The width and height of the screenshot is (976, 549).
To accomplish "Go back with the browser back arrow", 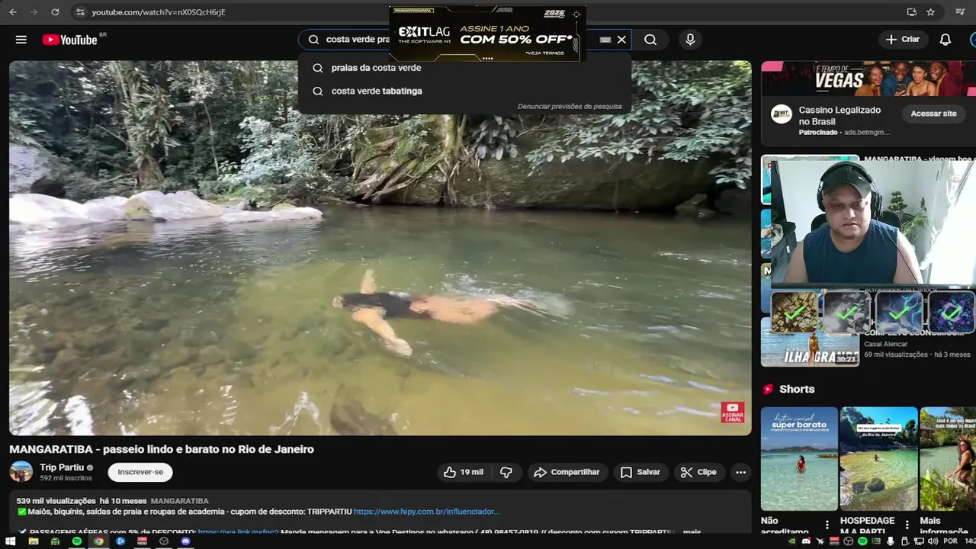I will (13, 12).
